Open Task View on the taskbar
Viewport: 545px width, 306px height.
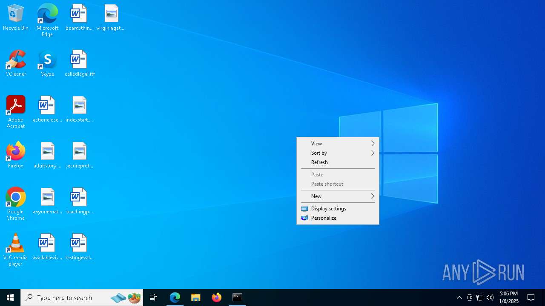pyautogui.click(x=153, y=297)
